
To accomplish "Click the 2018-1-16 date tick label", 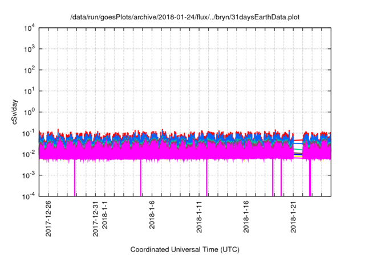I will 246,216.
